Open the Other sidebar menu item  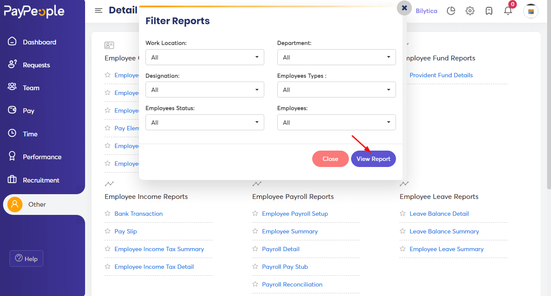point(37,204)
